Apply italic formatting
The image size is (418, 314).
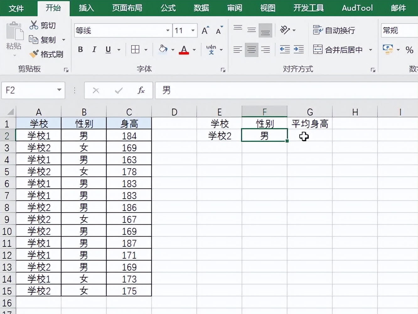94,50
